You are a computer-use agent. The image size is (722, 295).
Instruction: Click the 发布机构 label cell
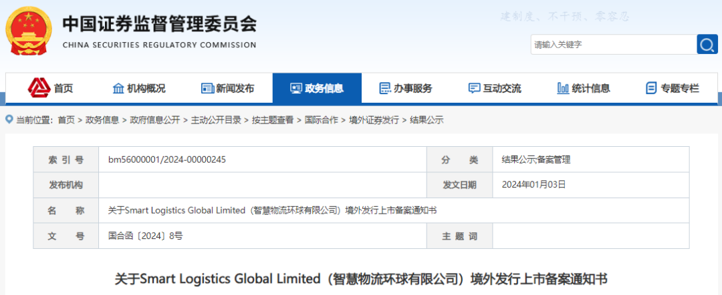[66, 185]
